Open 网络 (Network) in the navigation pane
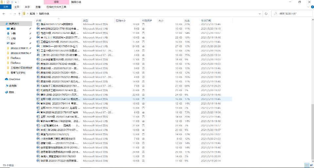Image resolution: width=314 pixels, height=168 pixels. (x=11, y=92)
